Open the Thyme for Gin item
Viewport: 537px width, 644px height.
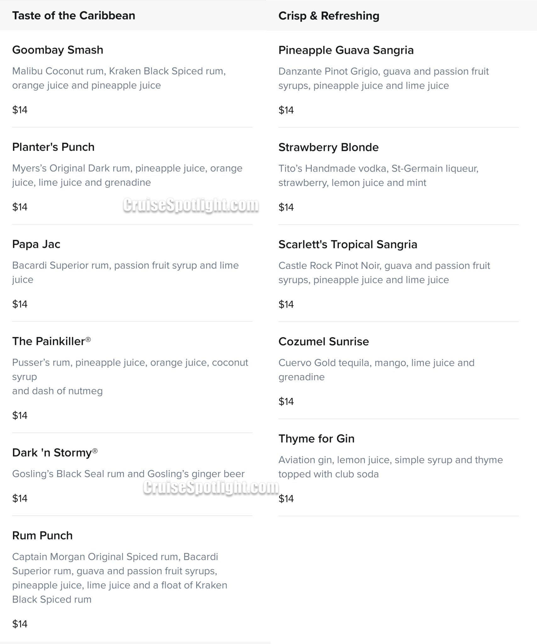[316, 439]
